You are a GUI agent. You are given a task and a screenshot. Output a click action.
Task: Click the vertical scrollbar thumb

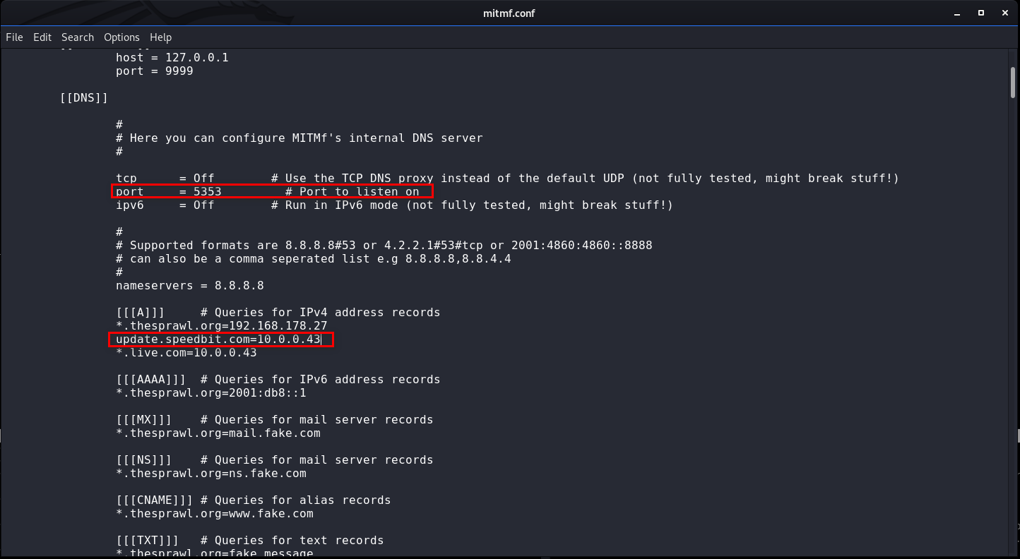click(1014, 82)
